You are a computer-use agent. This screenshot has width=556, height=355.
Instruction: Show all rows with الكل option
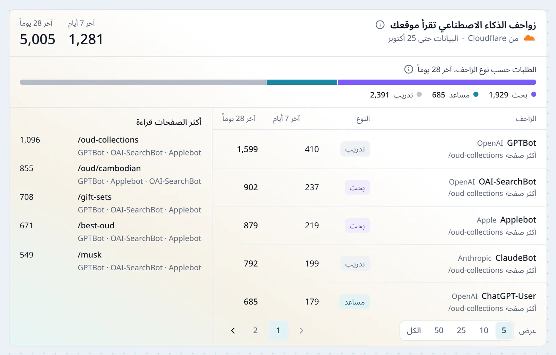pos(414,330)
